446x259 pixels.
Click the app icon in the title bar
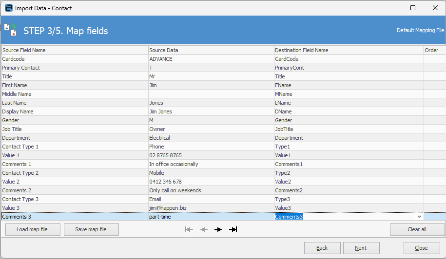pyautogui.click(x=8, y=8)
